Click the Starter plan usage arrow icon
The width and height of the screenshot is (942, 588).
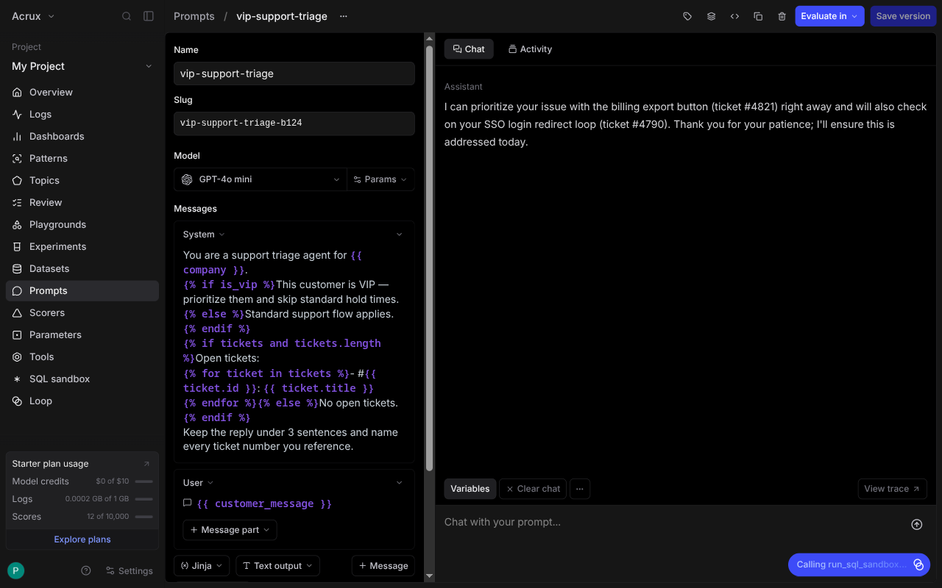(146, 464)
